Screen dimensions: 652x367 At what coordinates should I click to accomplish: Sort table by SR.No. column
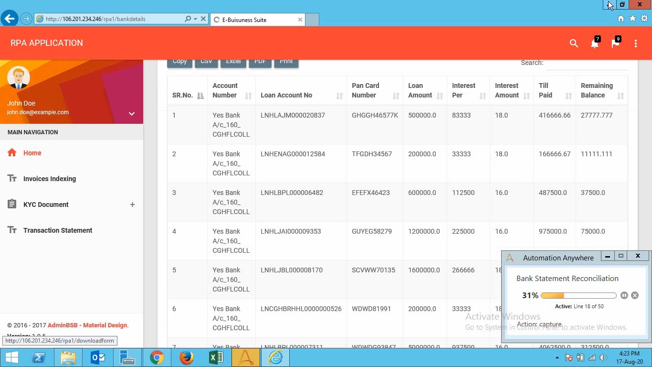(x=188, y=95)
